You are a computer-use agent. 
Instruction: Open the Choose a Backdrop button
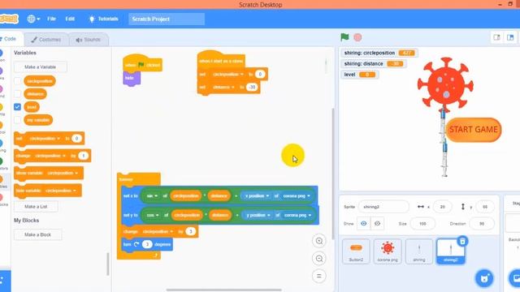515,278
